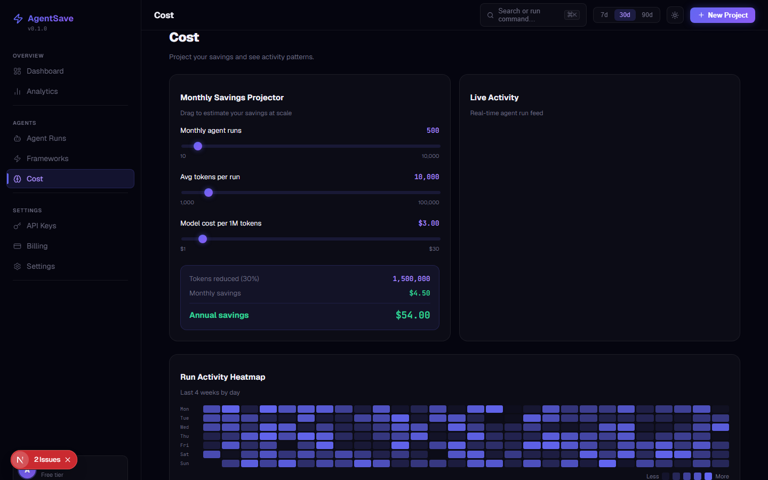
Task: Click the heatmap Sat row label
Action: (x=185, y=454)
